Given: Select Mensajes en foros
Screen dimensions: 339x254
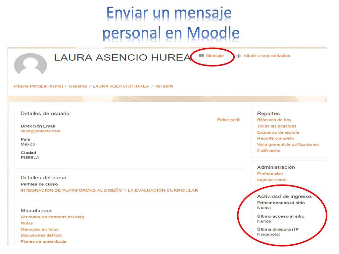Looking at the screenshot, I should point(40,230).
